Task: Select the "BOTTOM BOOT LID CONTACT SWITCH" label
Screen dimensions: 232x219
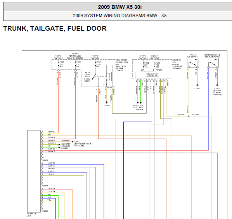Action: 212,56
